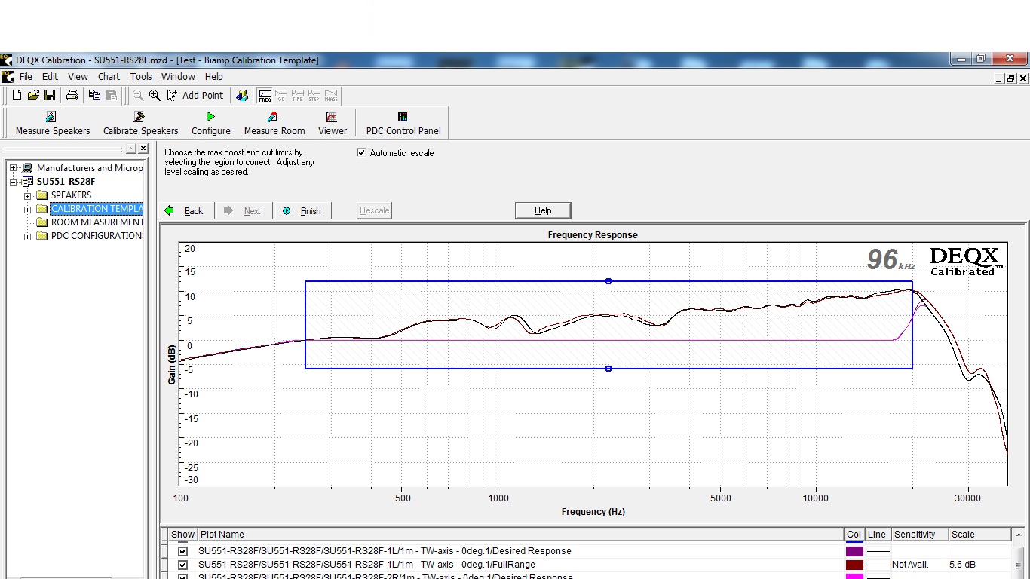Select SU551-RS28F project node
Viewport: 1030px width, 579px height.
58,182
